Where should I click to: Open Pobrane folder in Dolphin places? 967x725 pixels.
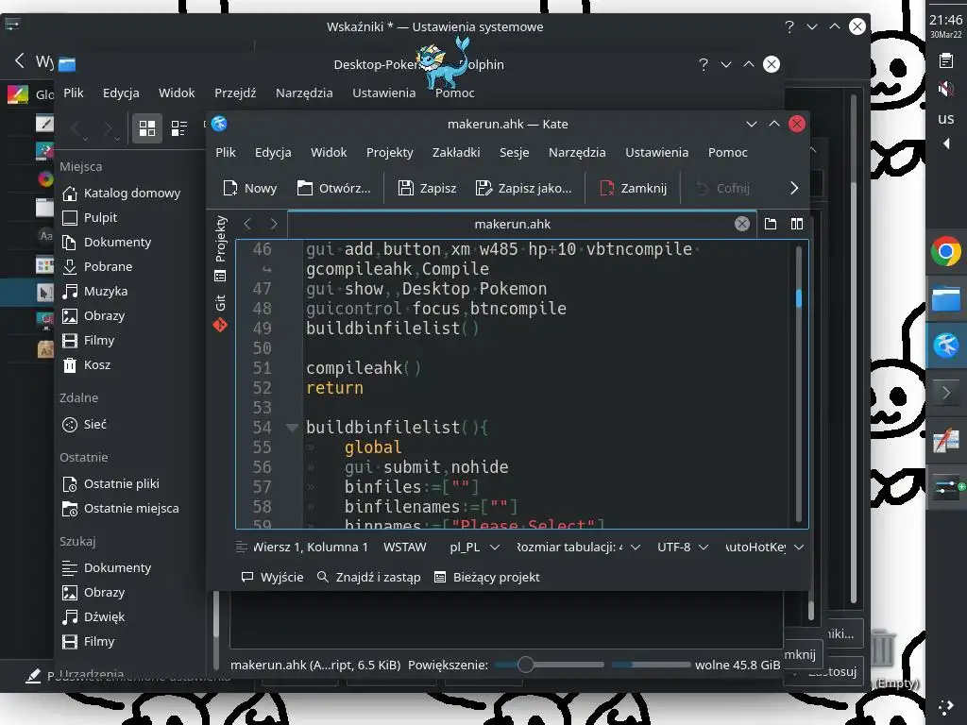point(97,266)
